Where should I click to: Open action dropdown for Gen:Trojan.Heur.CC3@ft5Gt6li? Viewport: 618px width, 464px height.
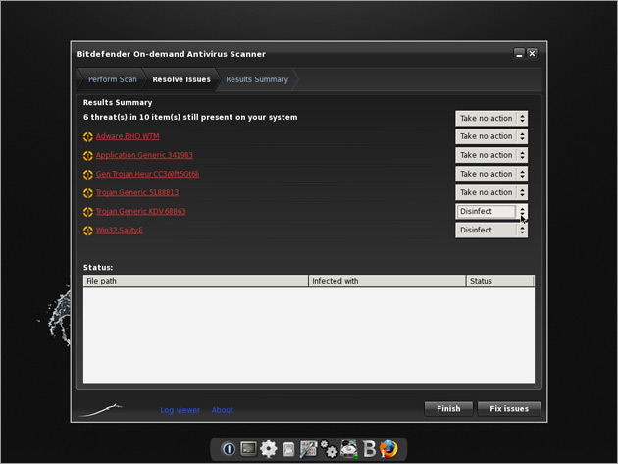[x=491, y=174]
